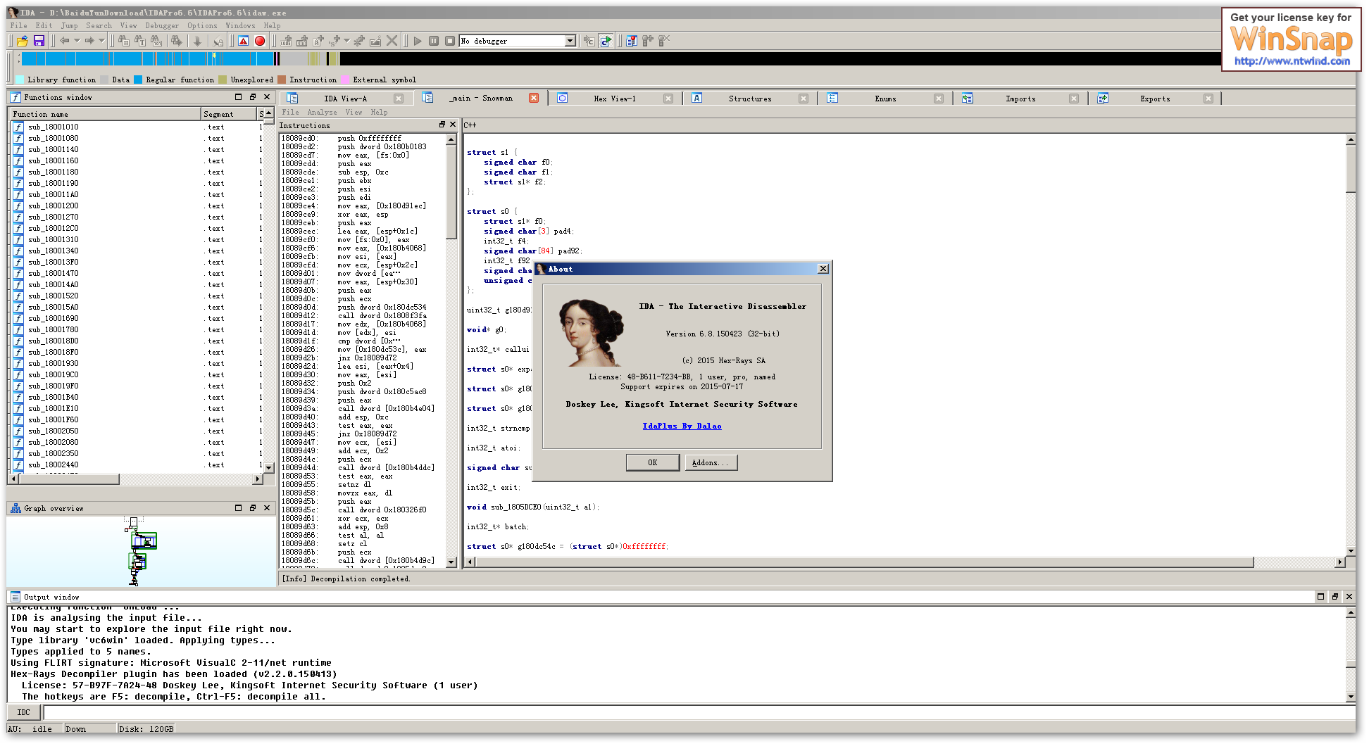
Task: Open the File menu in main menubar
Action: (x=19, y=25)
